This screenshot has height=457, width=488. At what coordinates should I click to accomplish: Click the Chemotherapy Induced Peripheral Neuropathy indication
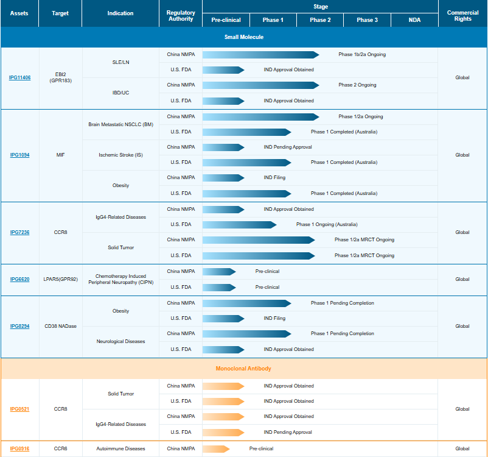tap(120, 279)
